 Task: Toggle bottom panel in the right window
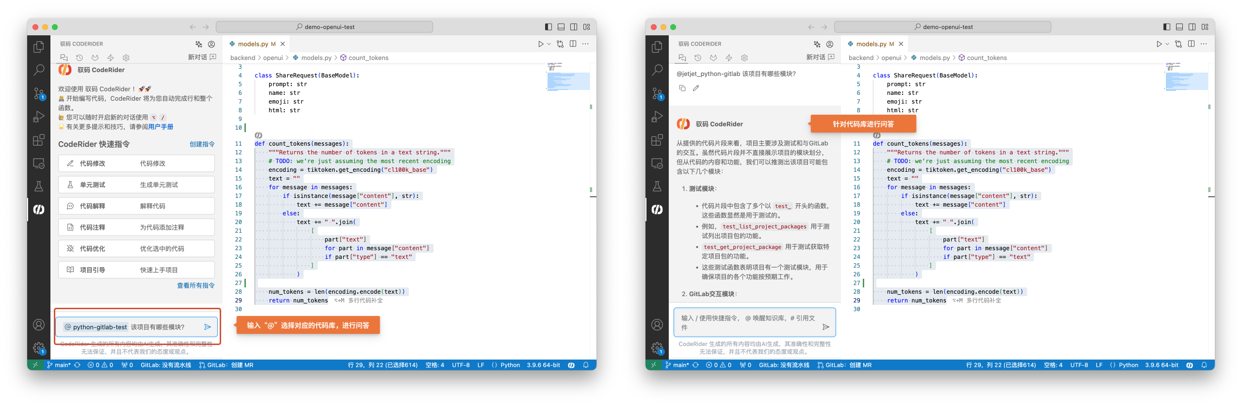[x=1179, y=27]
